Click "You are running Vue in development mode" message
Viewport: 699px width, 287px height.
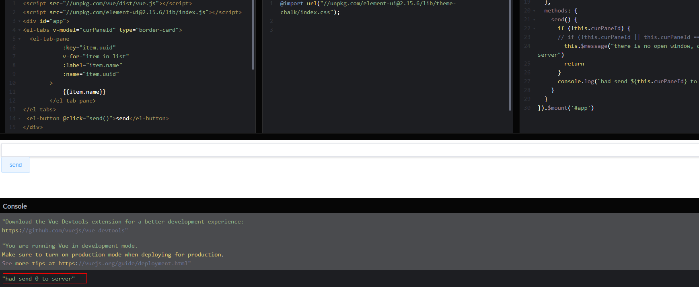[70, 246]
